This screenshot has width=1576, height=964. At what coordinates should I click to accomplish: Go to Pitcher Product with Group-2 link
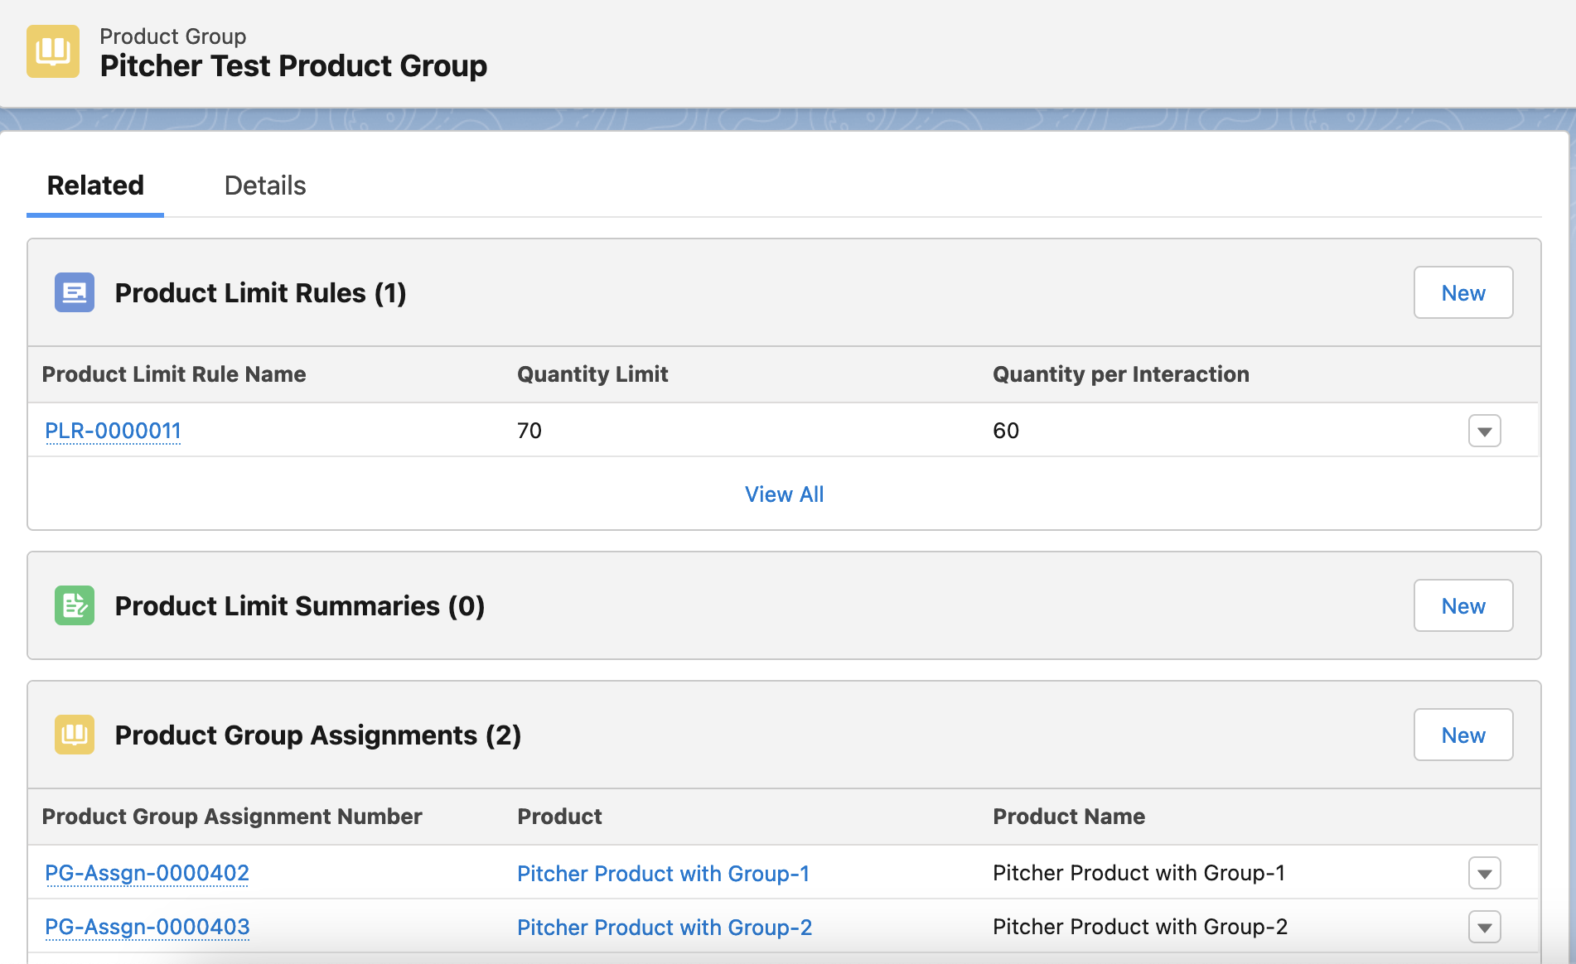(664, 928)
